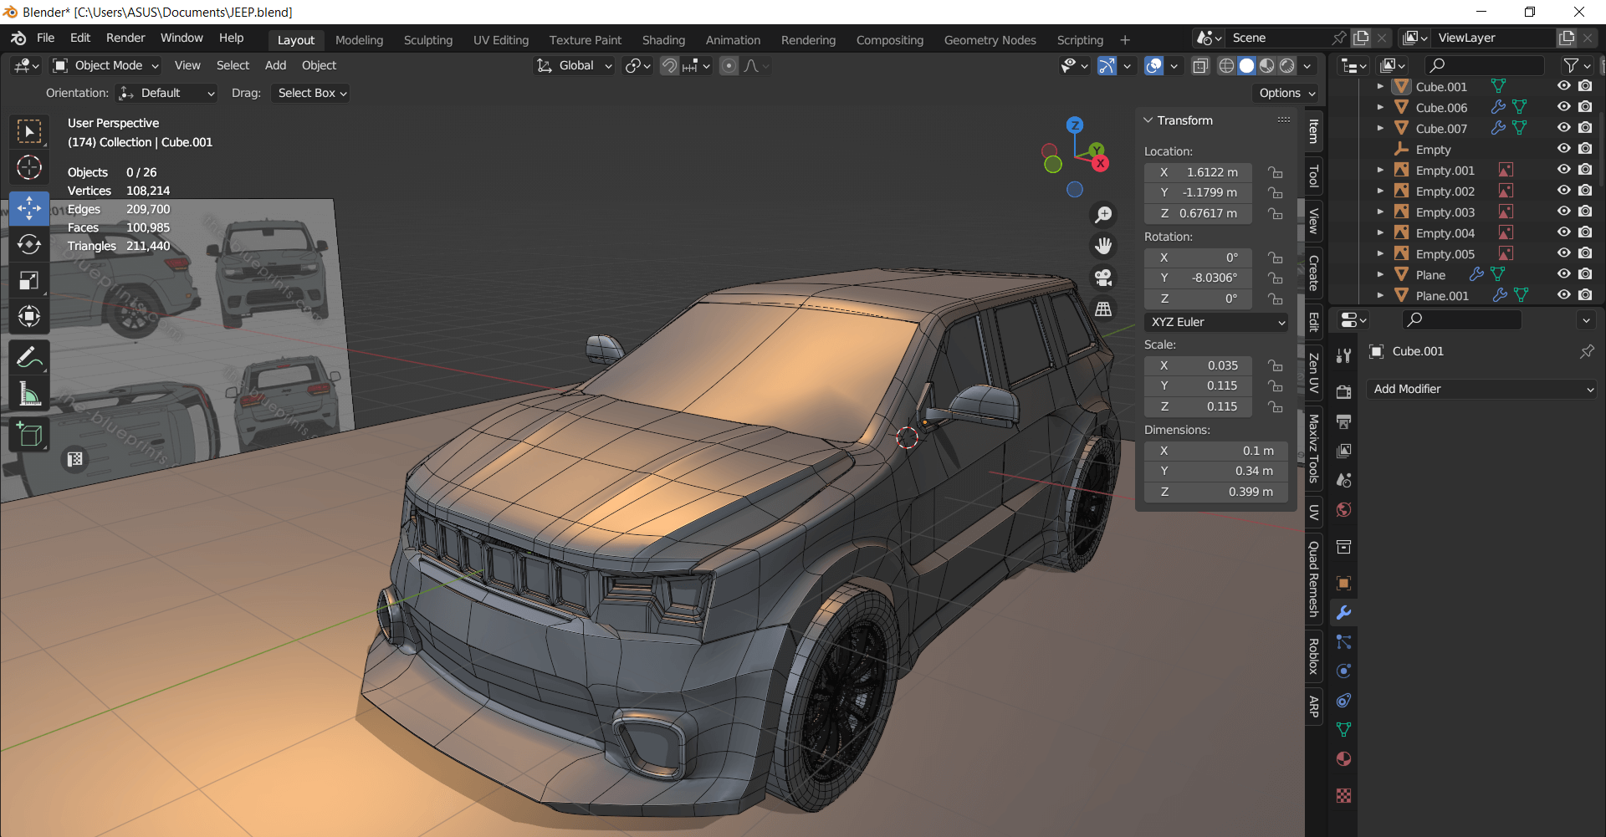Disable Empty.001 in renders
The image size is (1606, 837).
(x=1585, y=170)
